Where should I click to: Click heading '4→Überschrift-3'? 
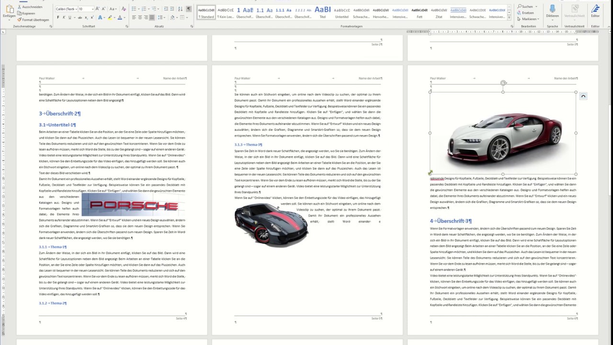[451, 221]
